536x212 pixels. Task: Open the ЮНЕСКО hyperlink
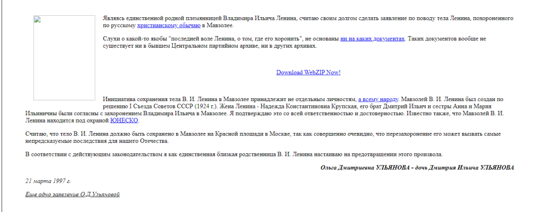pos(125,120)
